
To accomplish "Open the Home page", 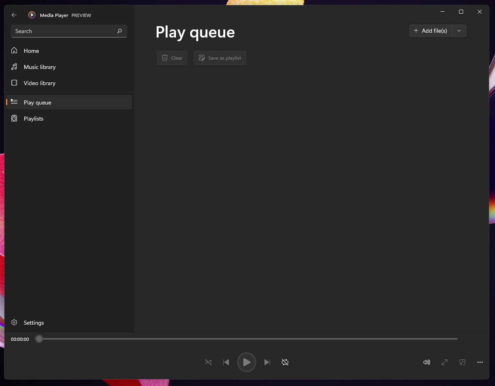I will tap(69, 51).
